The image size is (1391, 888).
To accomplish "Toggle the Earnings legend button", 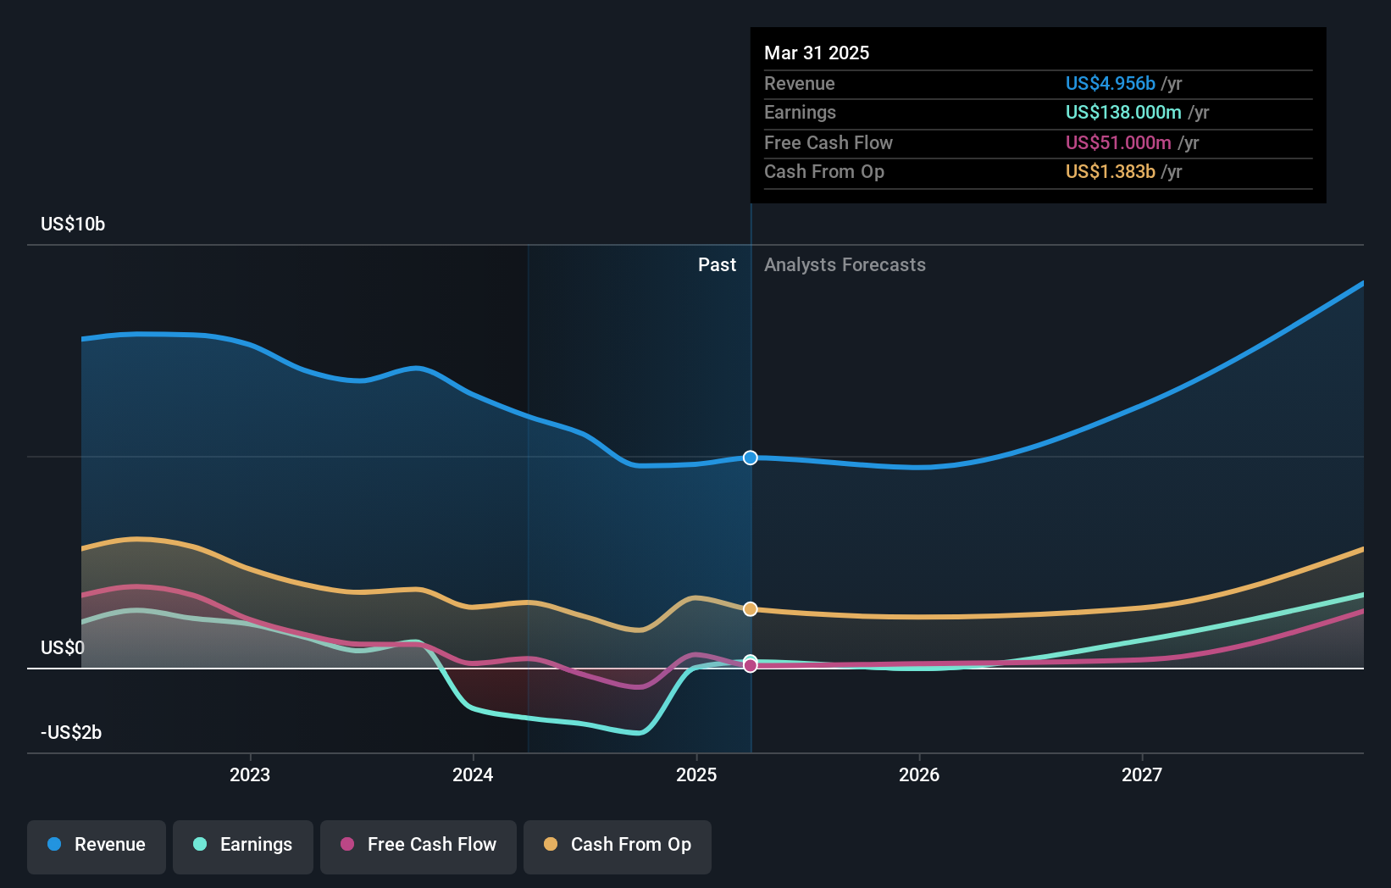I will 243,846.
